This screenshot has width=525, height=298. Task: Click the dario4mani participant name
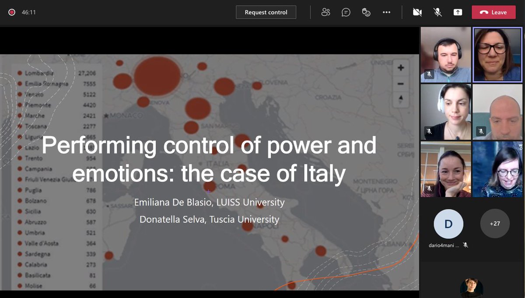444,246
